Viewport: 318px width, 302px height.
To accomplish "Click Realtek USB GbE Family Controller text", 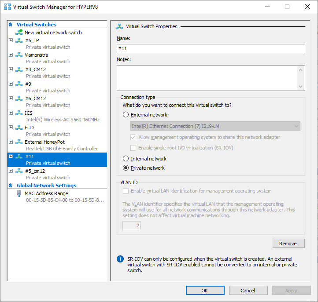I will pos(62,149).
